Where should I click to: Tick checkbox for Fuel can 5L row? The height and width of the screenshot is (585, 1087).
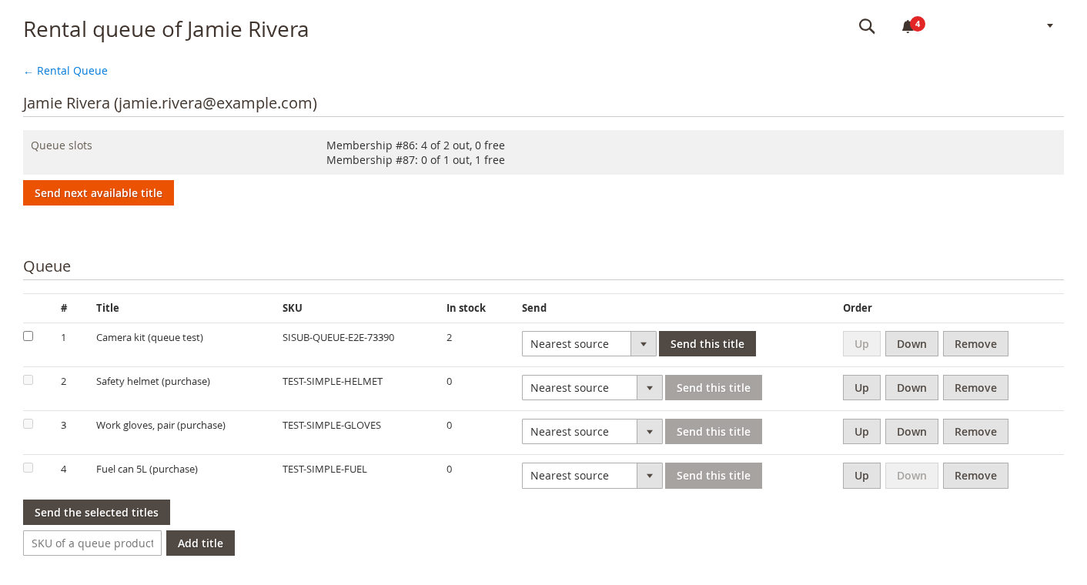(28, 468)
